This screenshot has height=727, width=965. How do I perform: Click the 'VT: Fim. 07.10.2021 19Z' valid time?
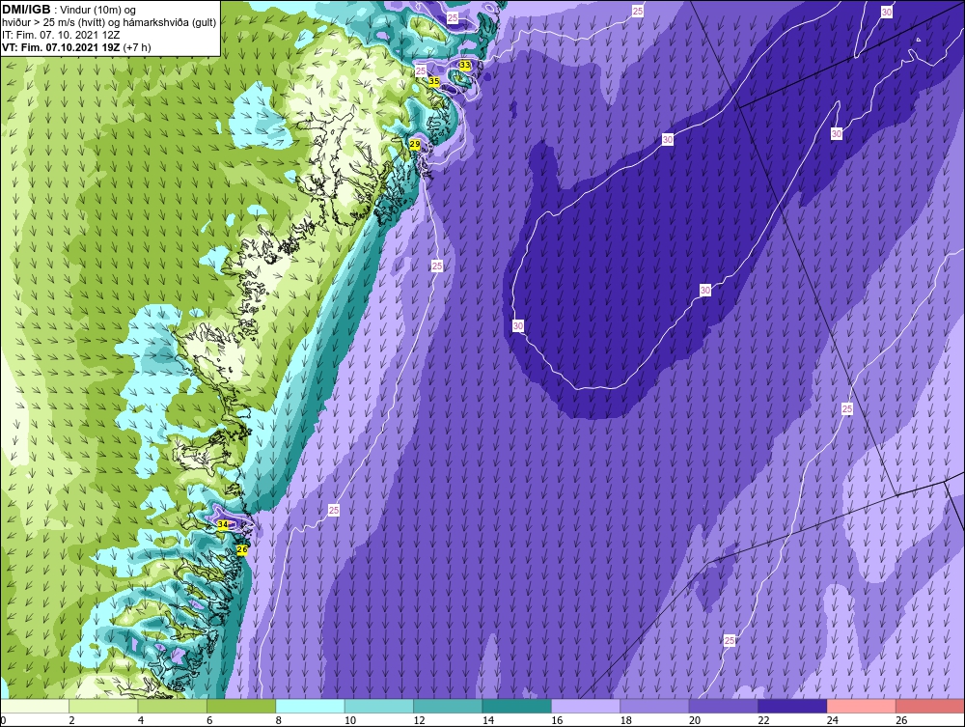(x=61, y=47)
